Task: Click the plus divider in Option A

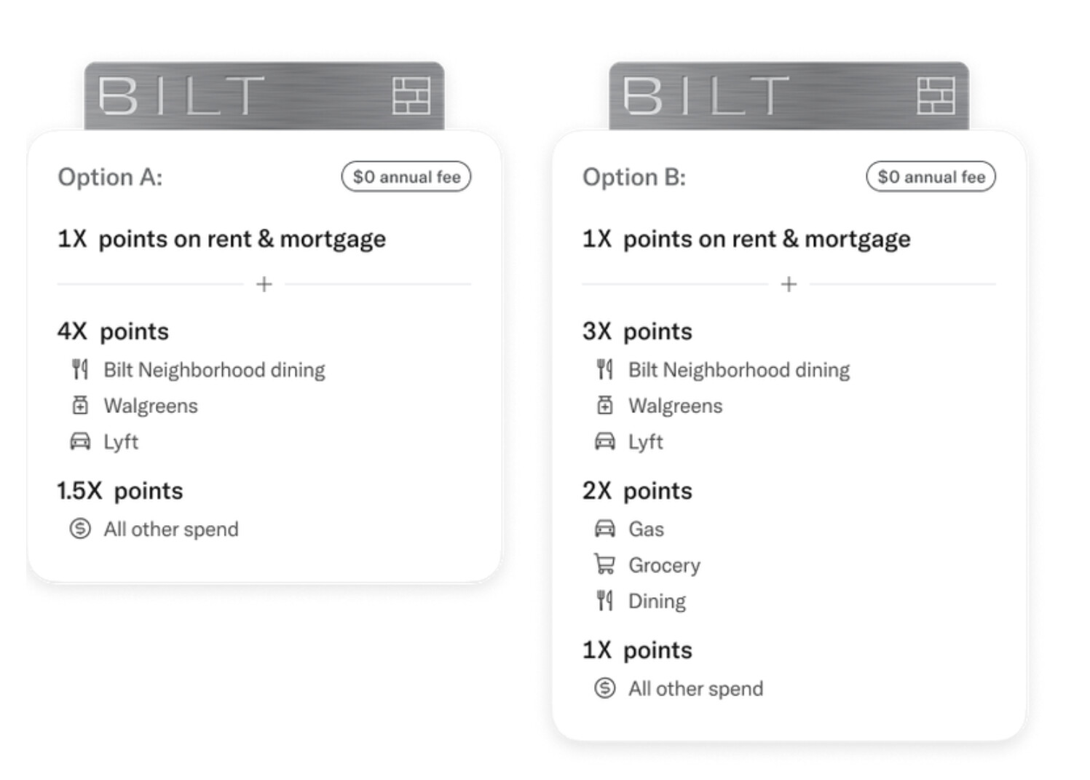Action: point(264,284)
